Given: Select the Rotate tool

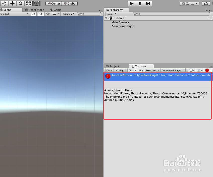Looking at the screenshot, I should click(21, 4).
